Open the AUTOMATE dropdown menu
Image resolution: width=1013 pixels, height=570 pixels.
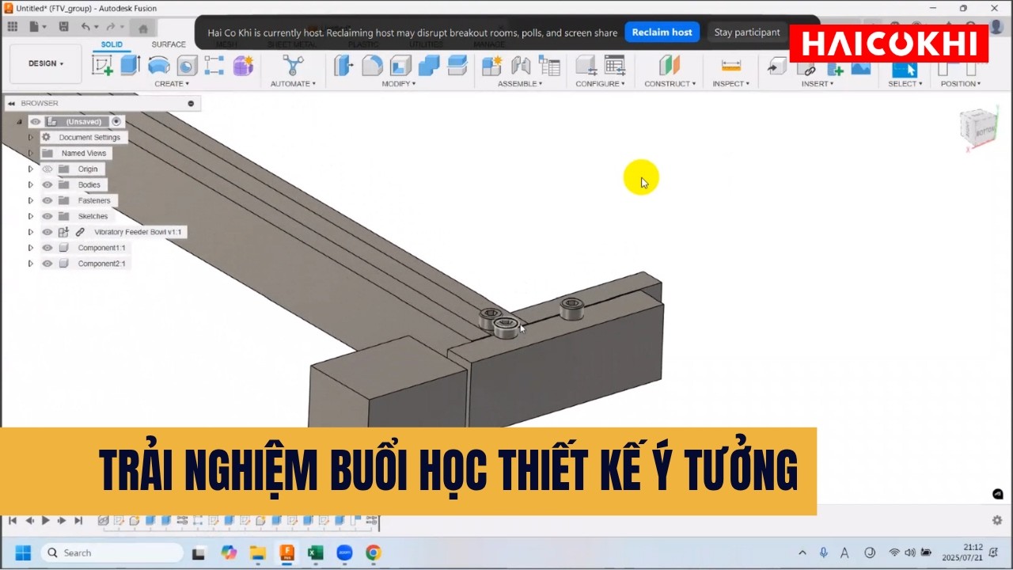point(293,84)
